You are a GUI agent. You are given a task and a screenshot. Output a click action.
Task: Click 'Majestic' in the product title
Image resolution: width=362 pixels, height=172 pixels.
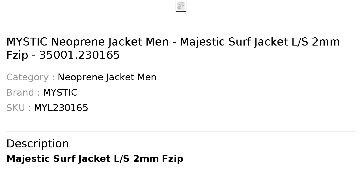tap(202, 42)
